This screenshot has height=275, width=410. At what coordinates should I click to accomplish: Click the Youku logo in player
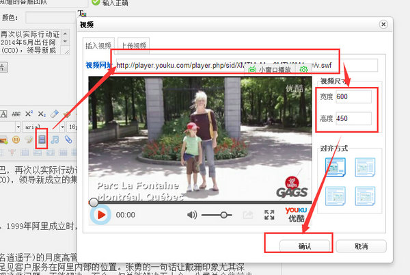(x=296, y=215)
